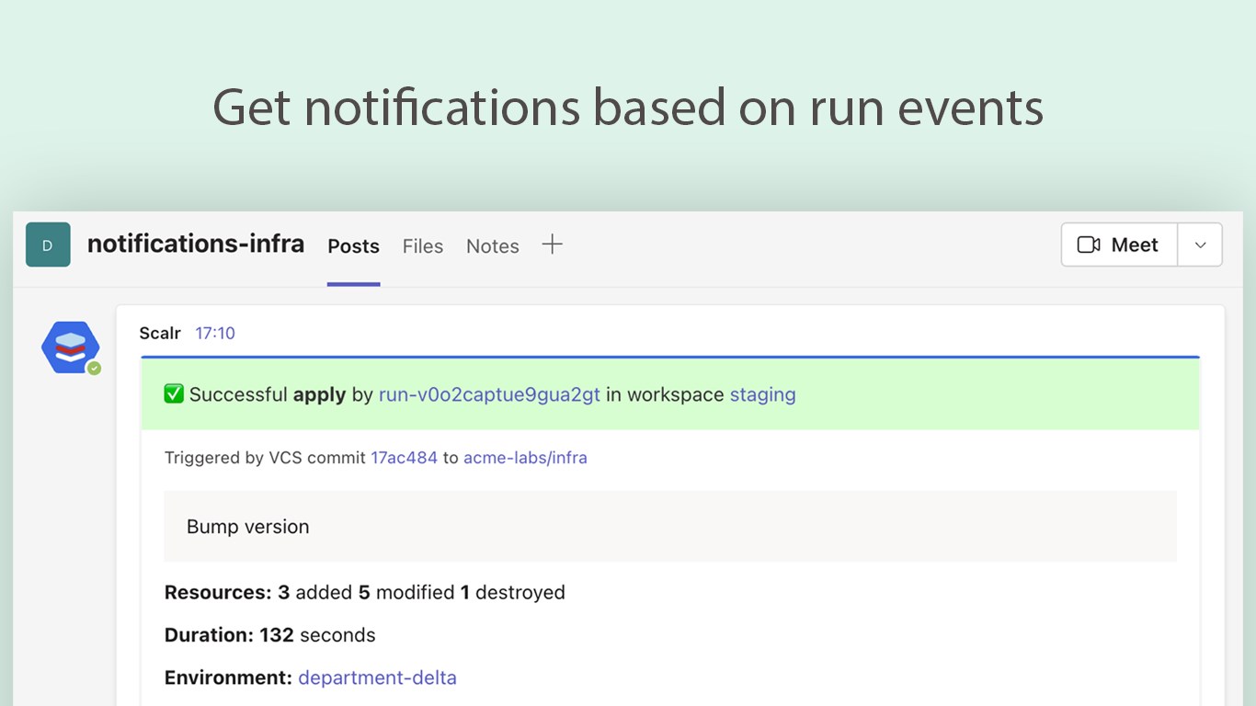Click the Duration: 132 seconds text

pos(270,635)
